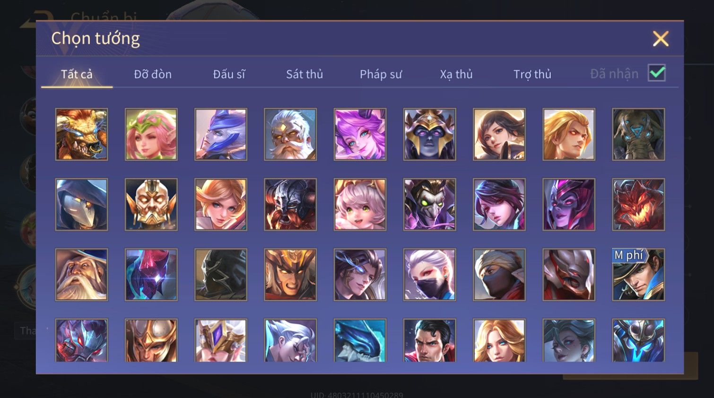Pick the pink-haired girl with green crown

pos(151,135)
